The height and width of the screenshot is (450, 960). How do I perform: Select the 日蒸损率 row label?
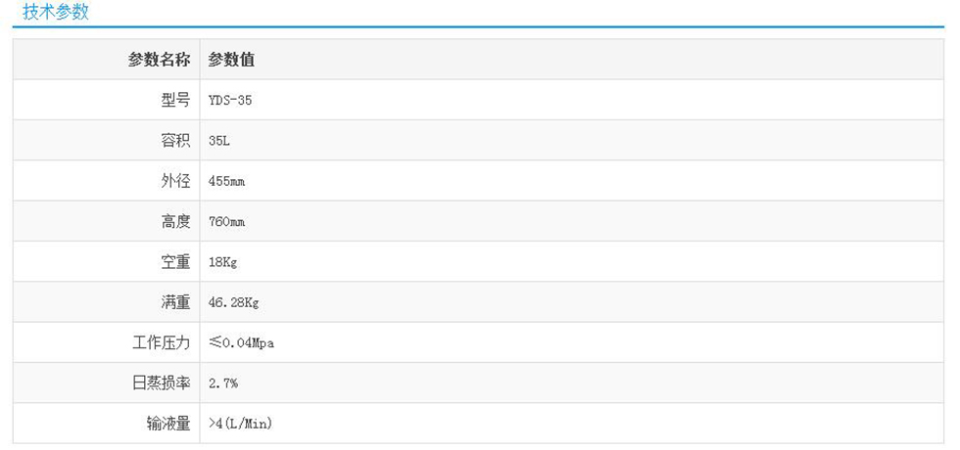pyautogui.click(x=162, y=383)
